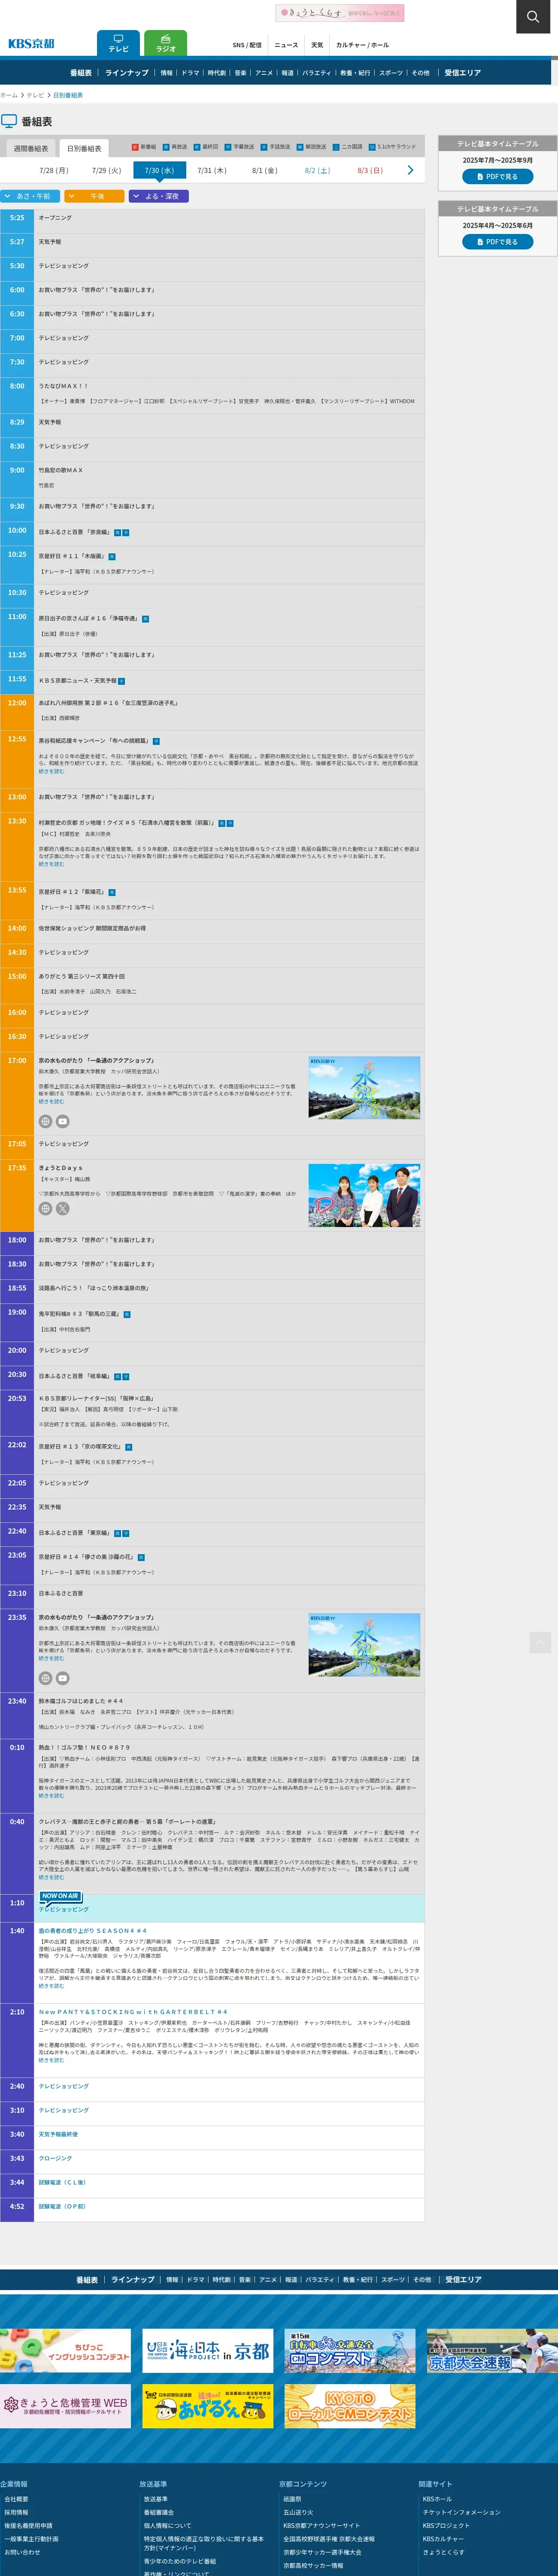Open ニュース link in the top bar
Screen dimensions: 558x2576
[x=286, y=45]
